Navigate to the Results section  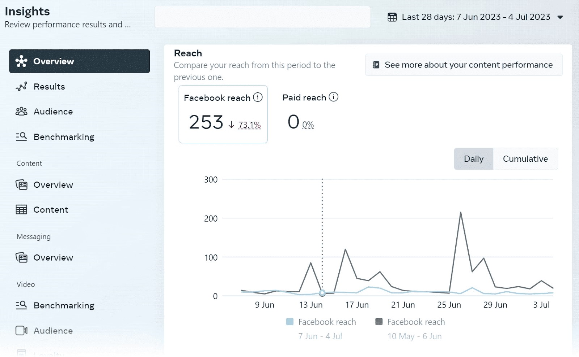49,86
